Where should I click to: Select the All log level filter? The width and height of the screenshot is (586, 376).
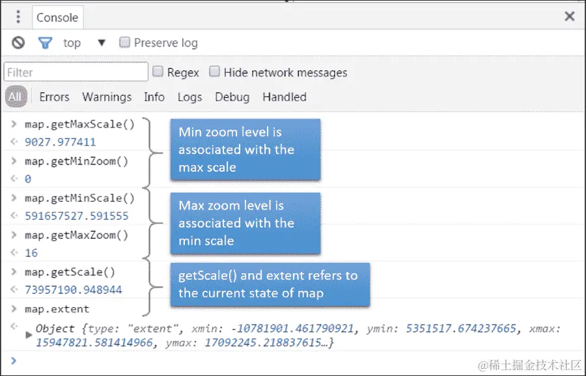pos(16,96)
